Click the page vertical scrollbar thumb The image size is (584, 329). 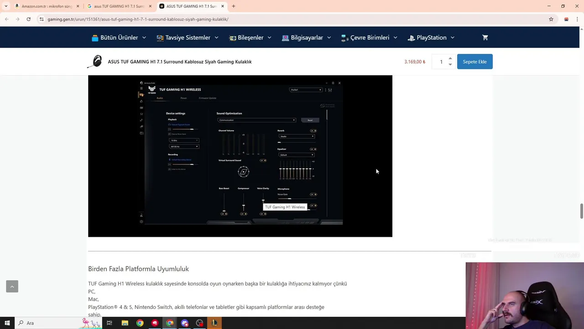(x=581, y=211)
